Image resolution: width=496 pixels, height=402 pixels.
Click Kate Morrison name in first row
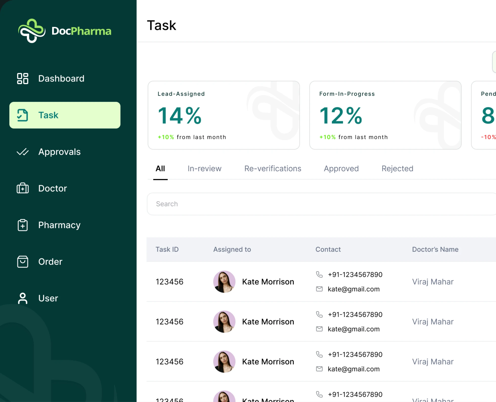pos(268,282)
